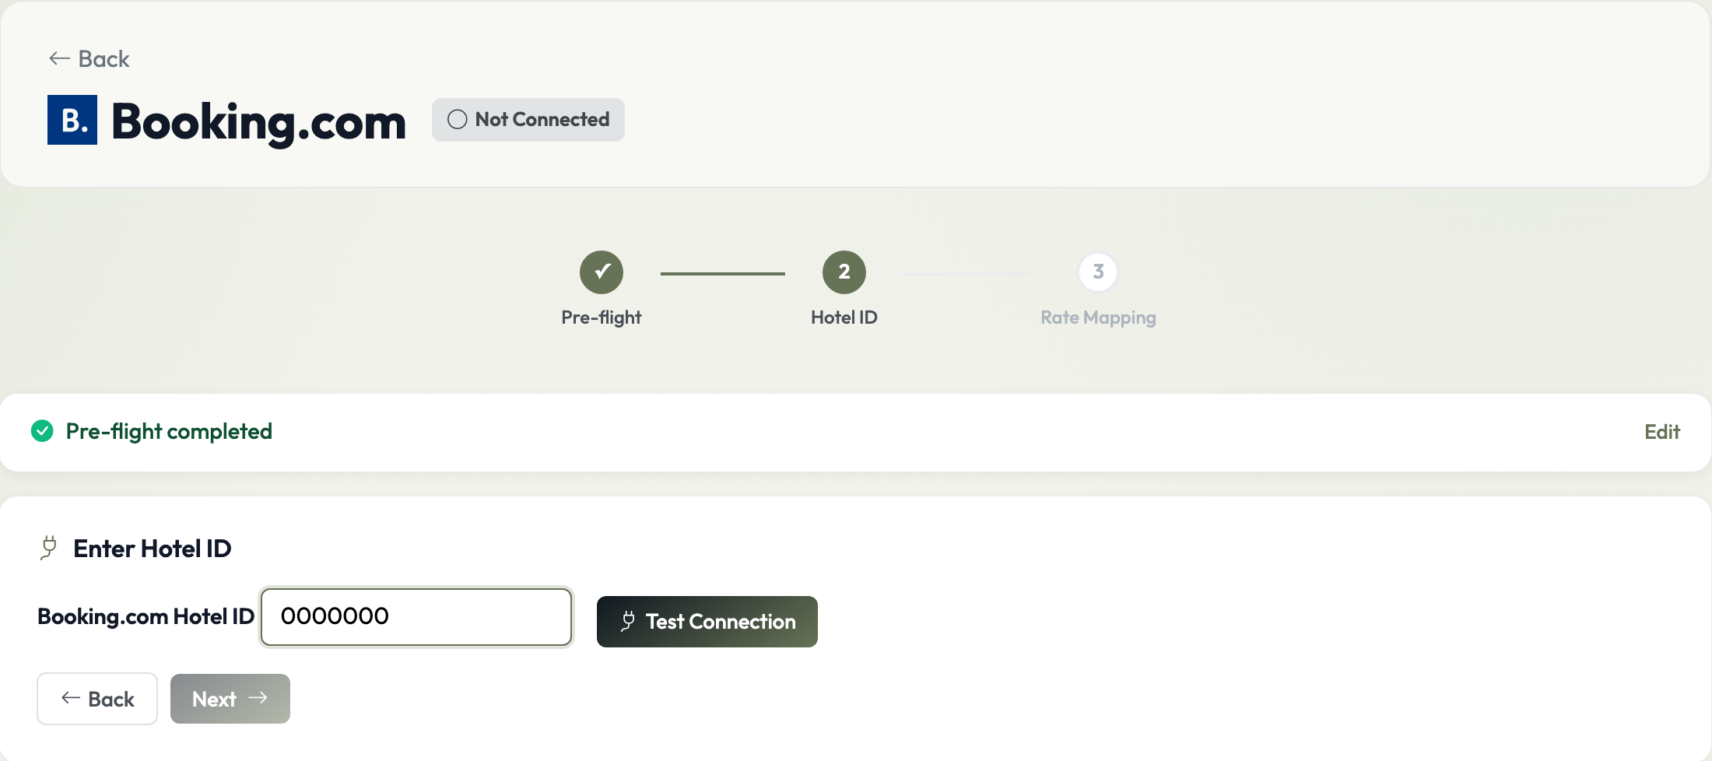Go back using the top Back link

[89, 59]
